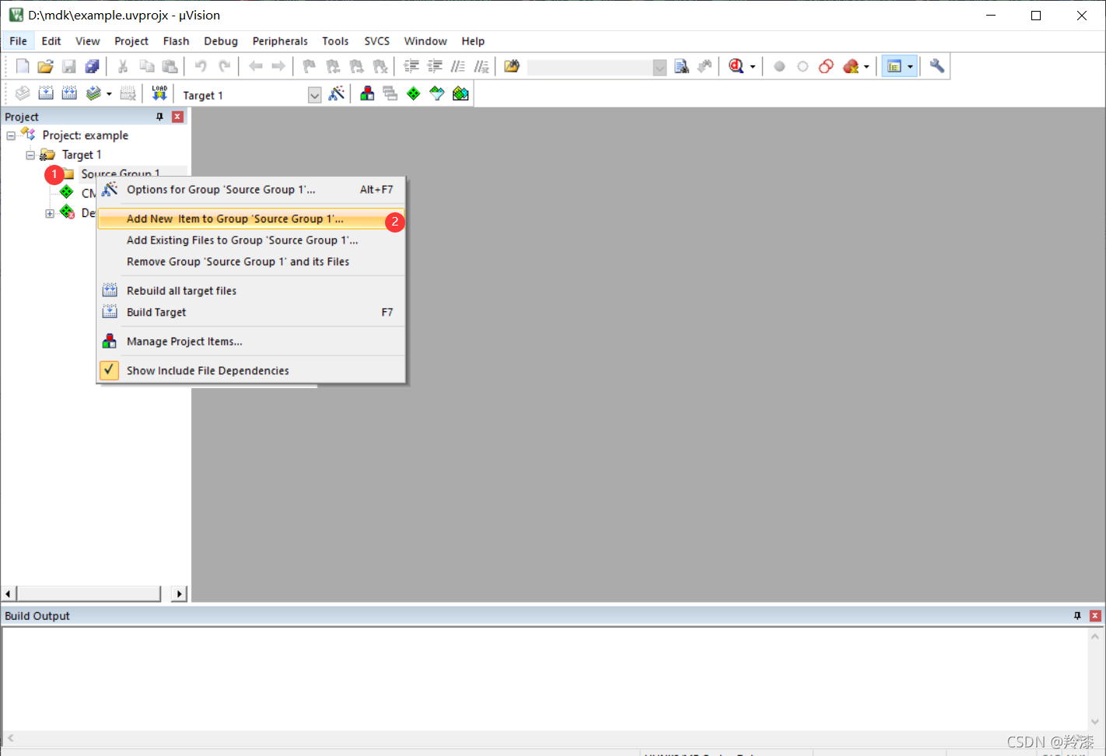
Task: Open the SVCS menu
Action: (376, 41)
